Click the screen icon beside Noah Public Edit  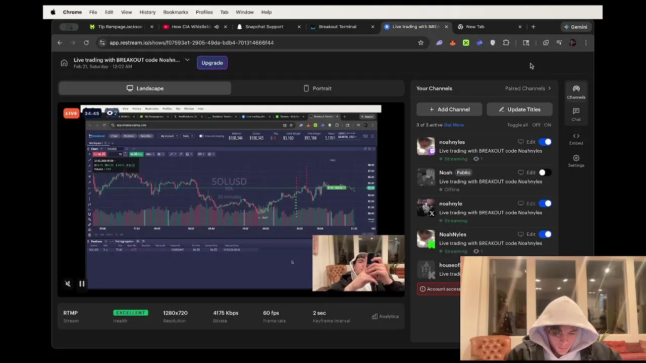tap(520, 172)
